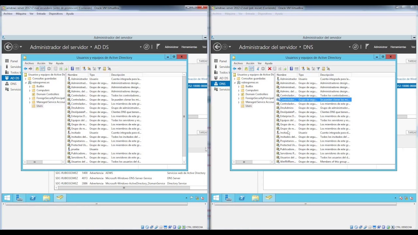The image size is (418, 235).
Task: Click vertical scrollbar in secundario AD Users list
Action: tap(184, 117)
